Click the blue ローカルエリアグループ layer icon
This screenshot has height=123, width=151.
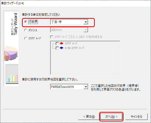click(62, 48)
